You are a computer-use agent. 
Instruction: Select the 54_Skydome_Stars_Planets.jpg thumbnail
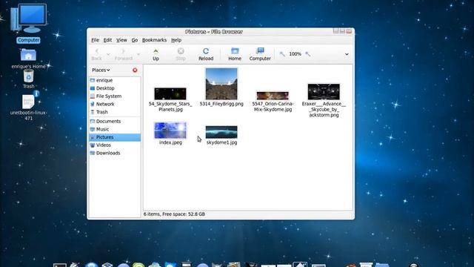(x=170, y=93)
